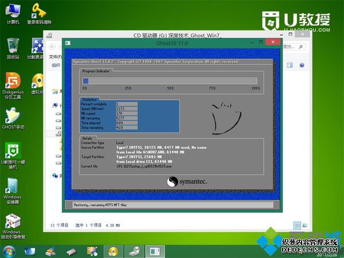Screen dimensions: 344x258
Task: Launch the U教授PE一键装机 shortcut
Action: [13, 156]
